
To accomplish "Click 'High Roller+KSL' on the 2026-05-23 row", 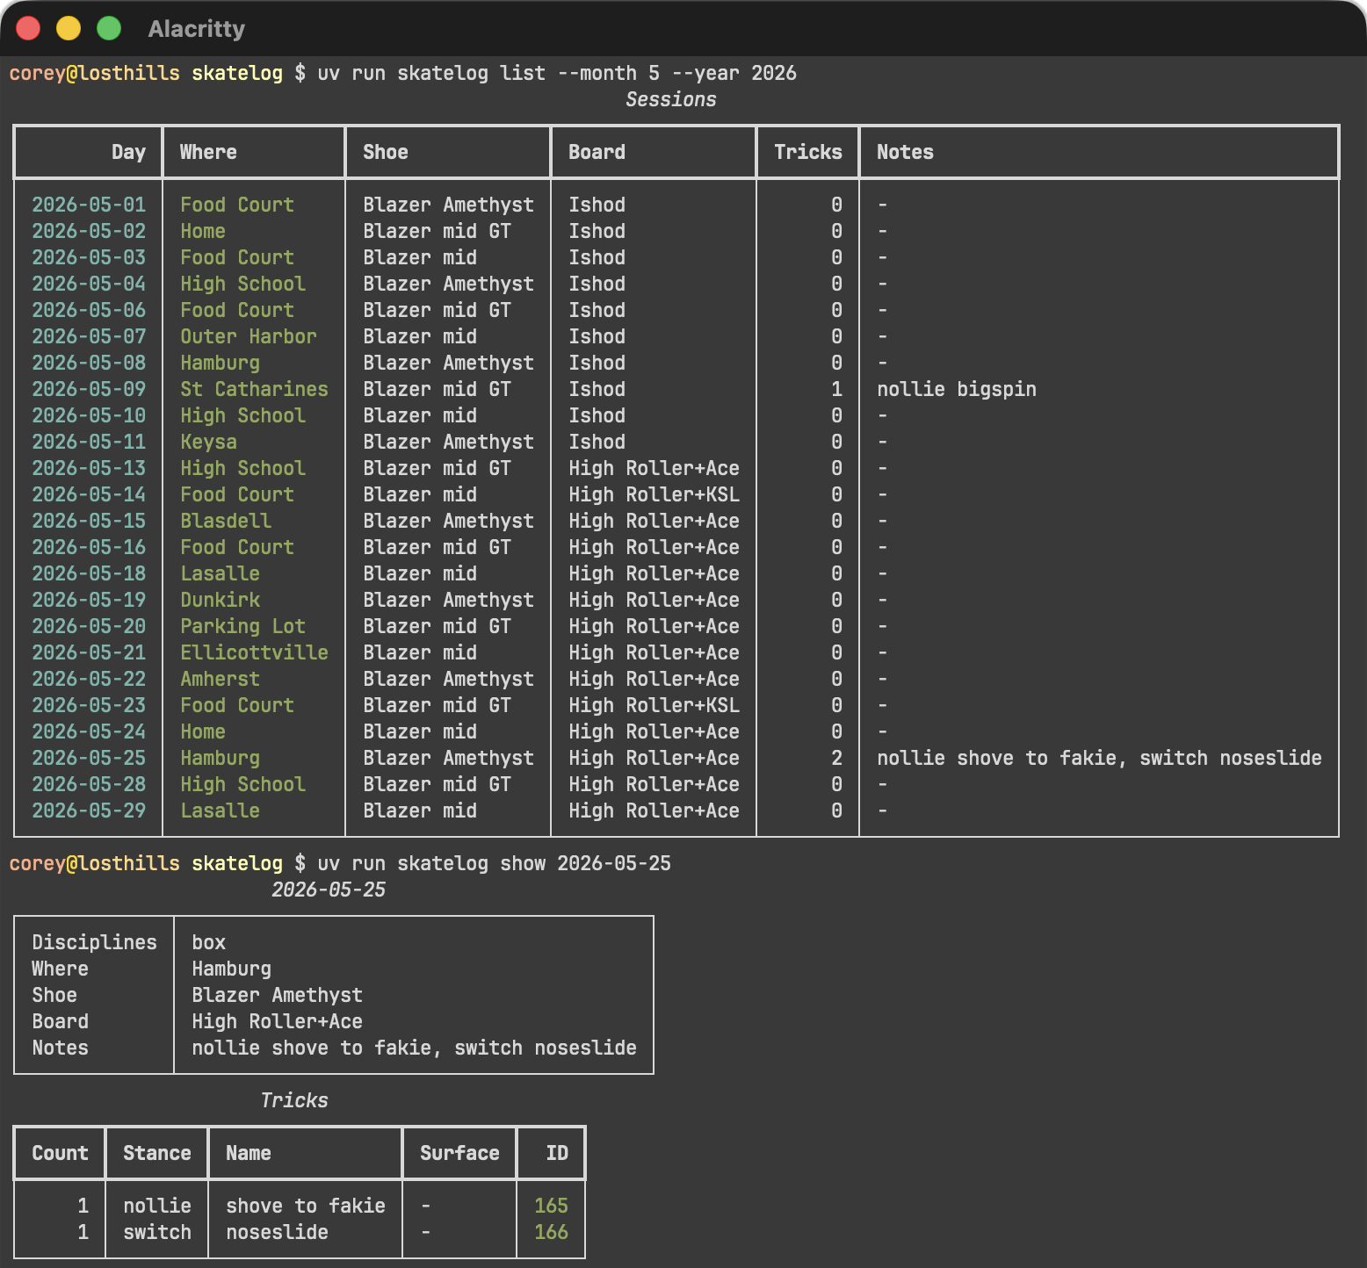I will pos(654,705).
